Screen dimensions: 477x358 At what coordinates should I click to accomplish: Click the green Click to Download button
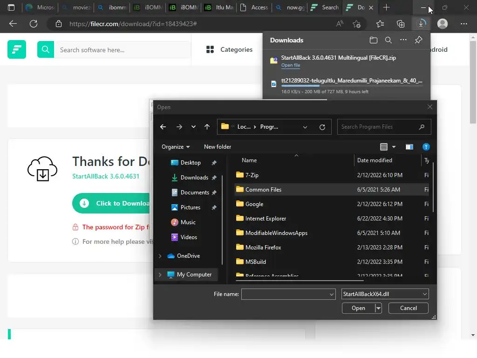tap(112, 203)
